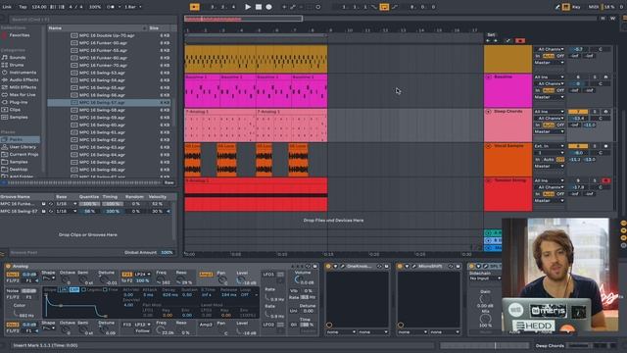Unfold the Vocal Sample track
This screenshot has width=627, height=353.
[x=488, y=146]
